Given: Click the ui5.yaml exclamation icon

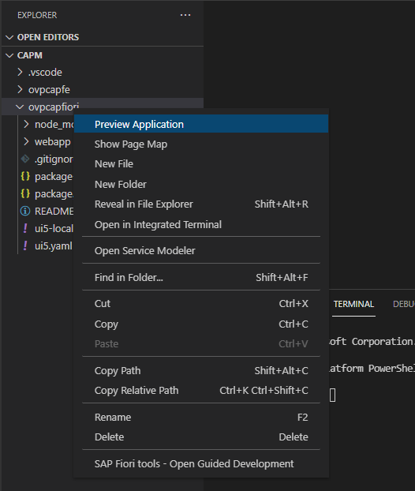Looking at the screenshot, I should 25,245.
